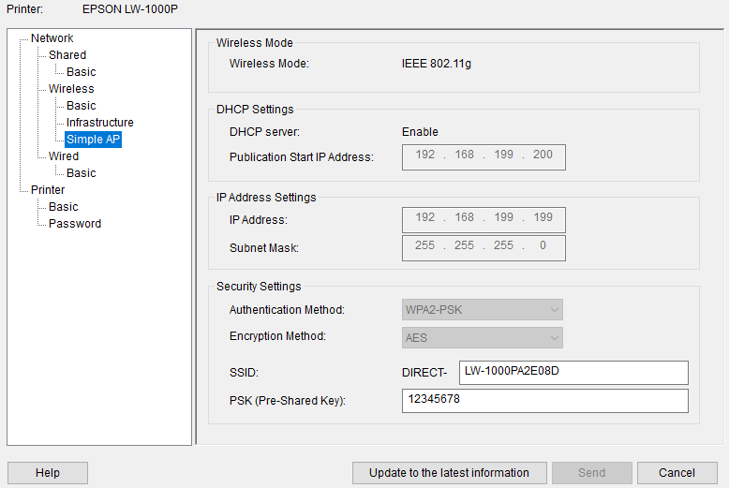The image size is (729, 488).
Task: Open the Encryption Method dropdown AES
Action: pos(483,338)
